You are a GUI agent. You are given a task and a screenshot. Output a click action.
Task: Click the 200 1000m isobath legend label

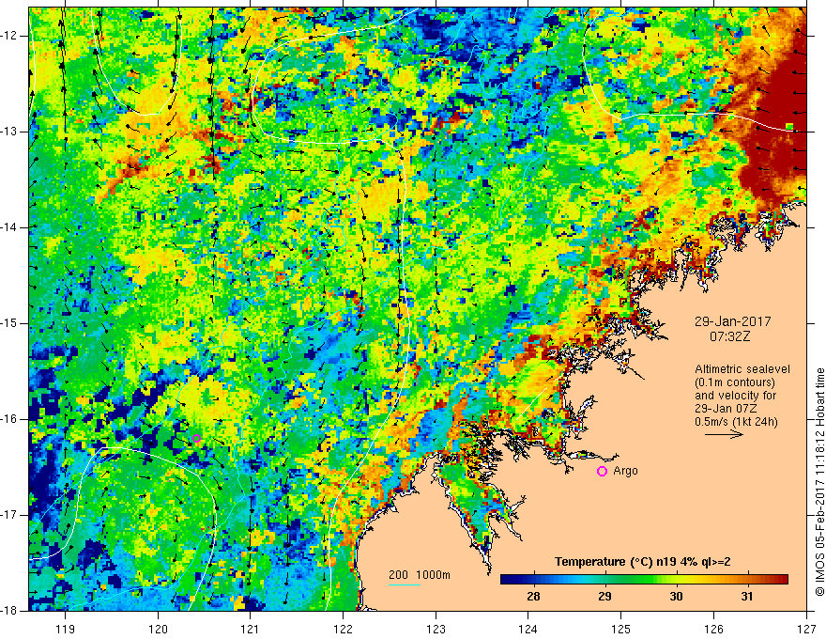tap(420, 575)
